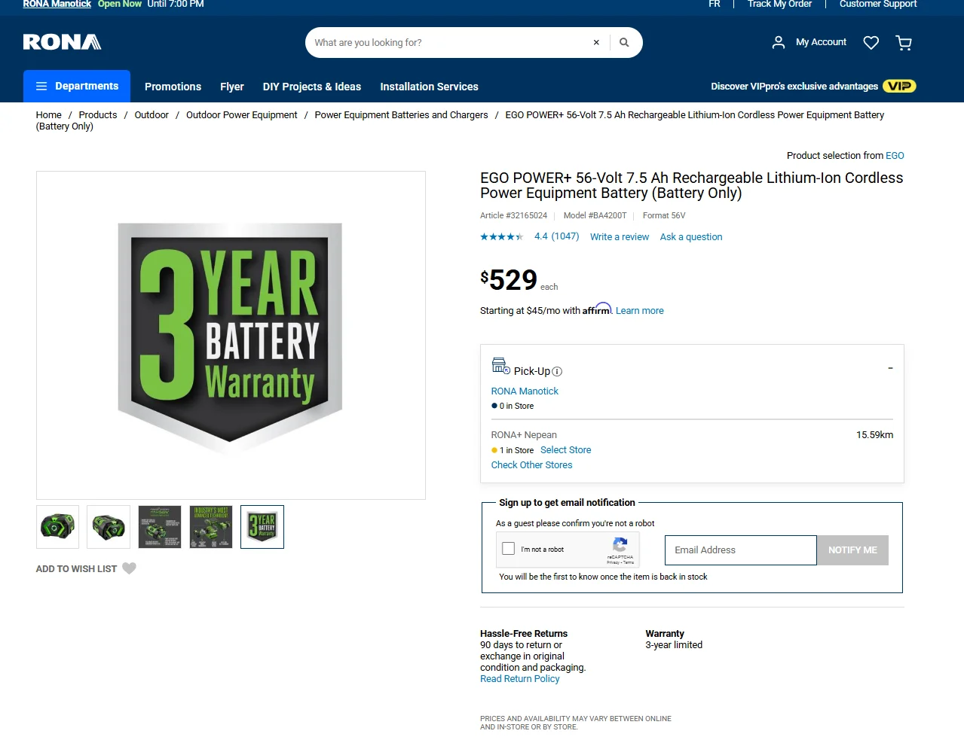This screenshot has width=964, height=743.
Task: Click the VIP badge icon
Action: [x=899, y=86]
